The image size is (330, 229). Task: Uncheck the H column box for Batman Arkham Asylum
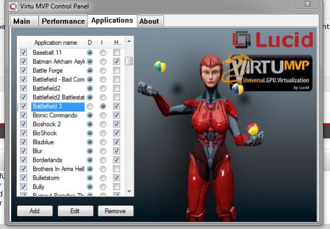pyautogui.click(x=117, y=61)
